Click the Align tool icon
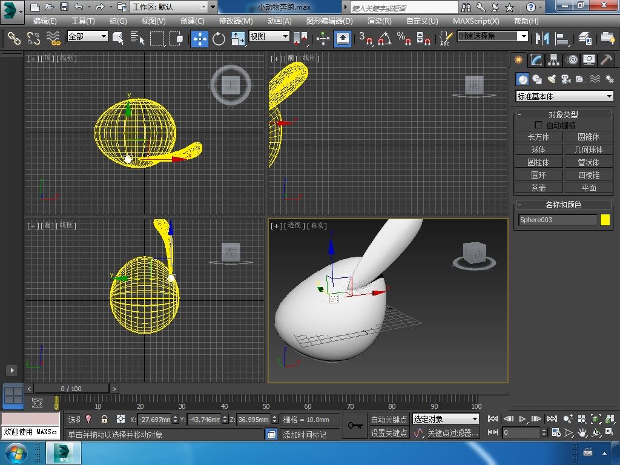 561,38
